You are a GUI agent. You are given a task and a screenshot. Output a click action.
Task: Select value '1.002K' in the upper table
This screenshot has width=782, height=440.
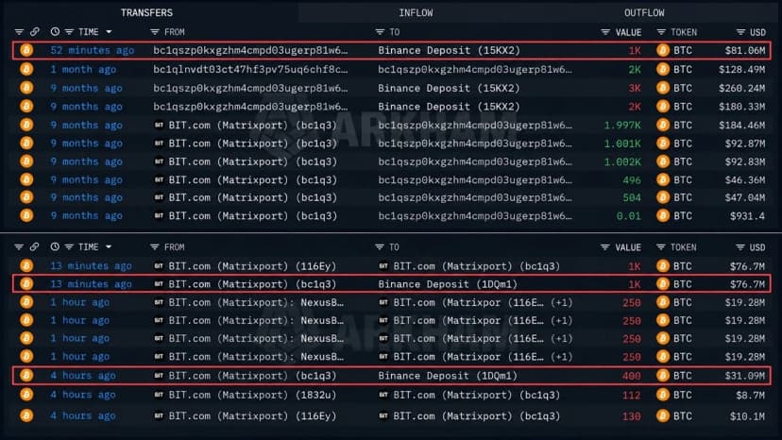(x=622, y=161)
